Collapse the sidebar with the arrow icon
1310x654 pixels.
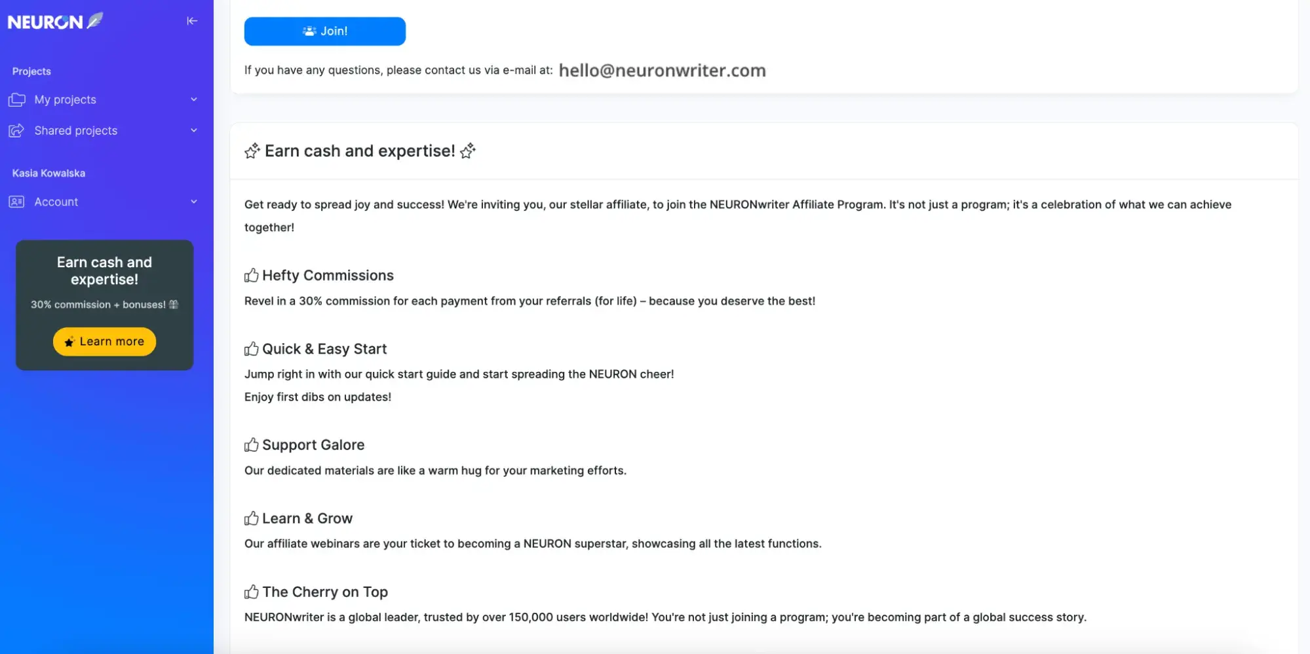[192, 21]
